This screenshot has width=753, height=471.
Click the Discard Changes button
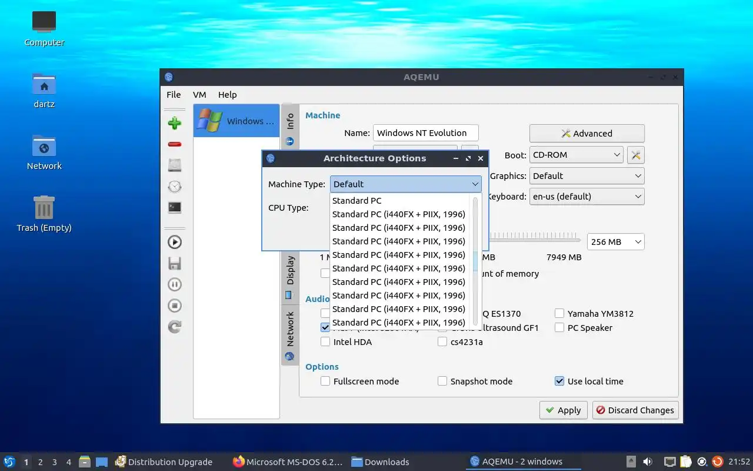coord(635,410)
